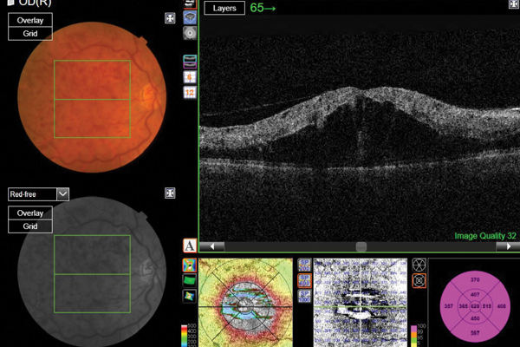Open the Red-free image type dropdown
This screenshot has width=520, height=347.
click(x=62, y=194)
